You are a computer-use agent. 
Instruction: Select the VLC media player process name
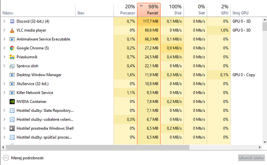click(31, 30)
